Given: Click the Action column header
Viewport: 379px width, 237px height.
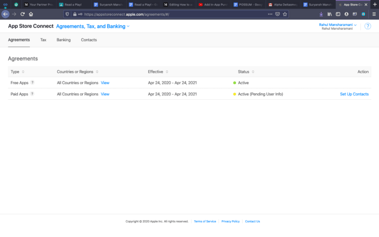Looking at the screenshot, I should (363, 72).
